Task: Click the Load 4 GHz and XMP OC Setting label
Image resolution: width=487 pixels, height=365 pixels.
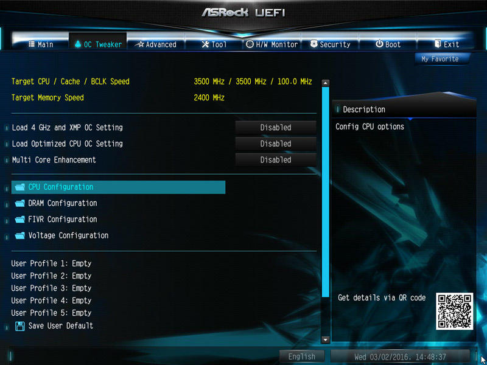Action: (x=67, y=128)
